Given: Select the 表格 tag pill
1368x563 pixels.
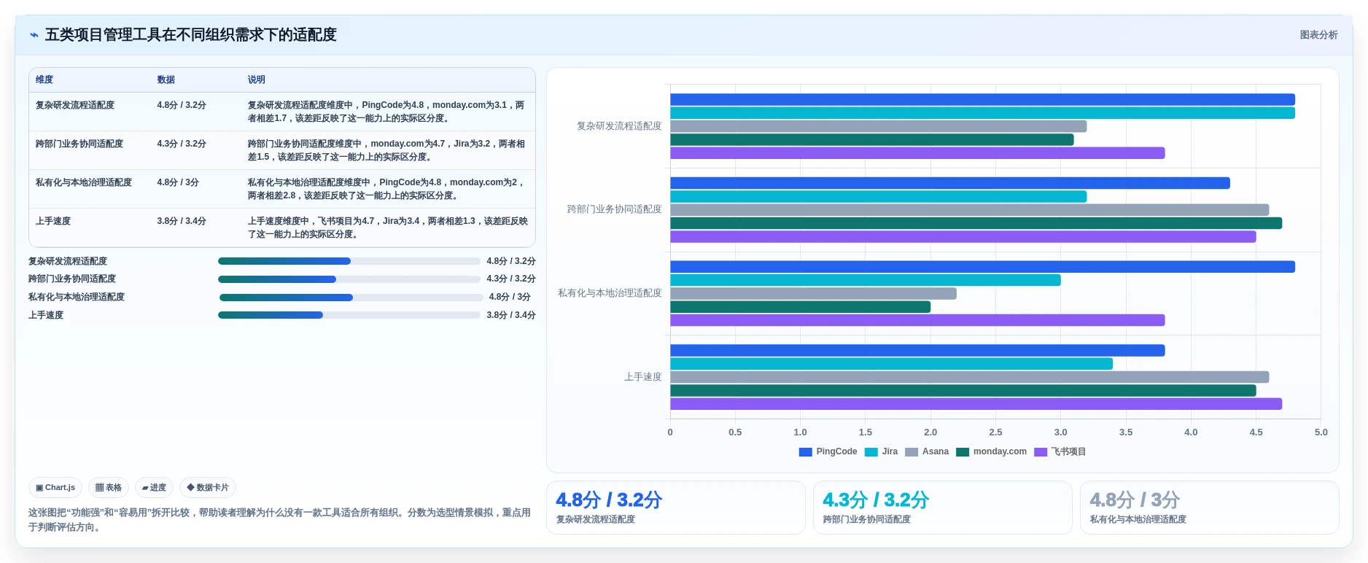Looking at the screenshot, I should (x=109, y=488).
